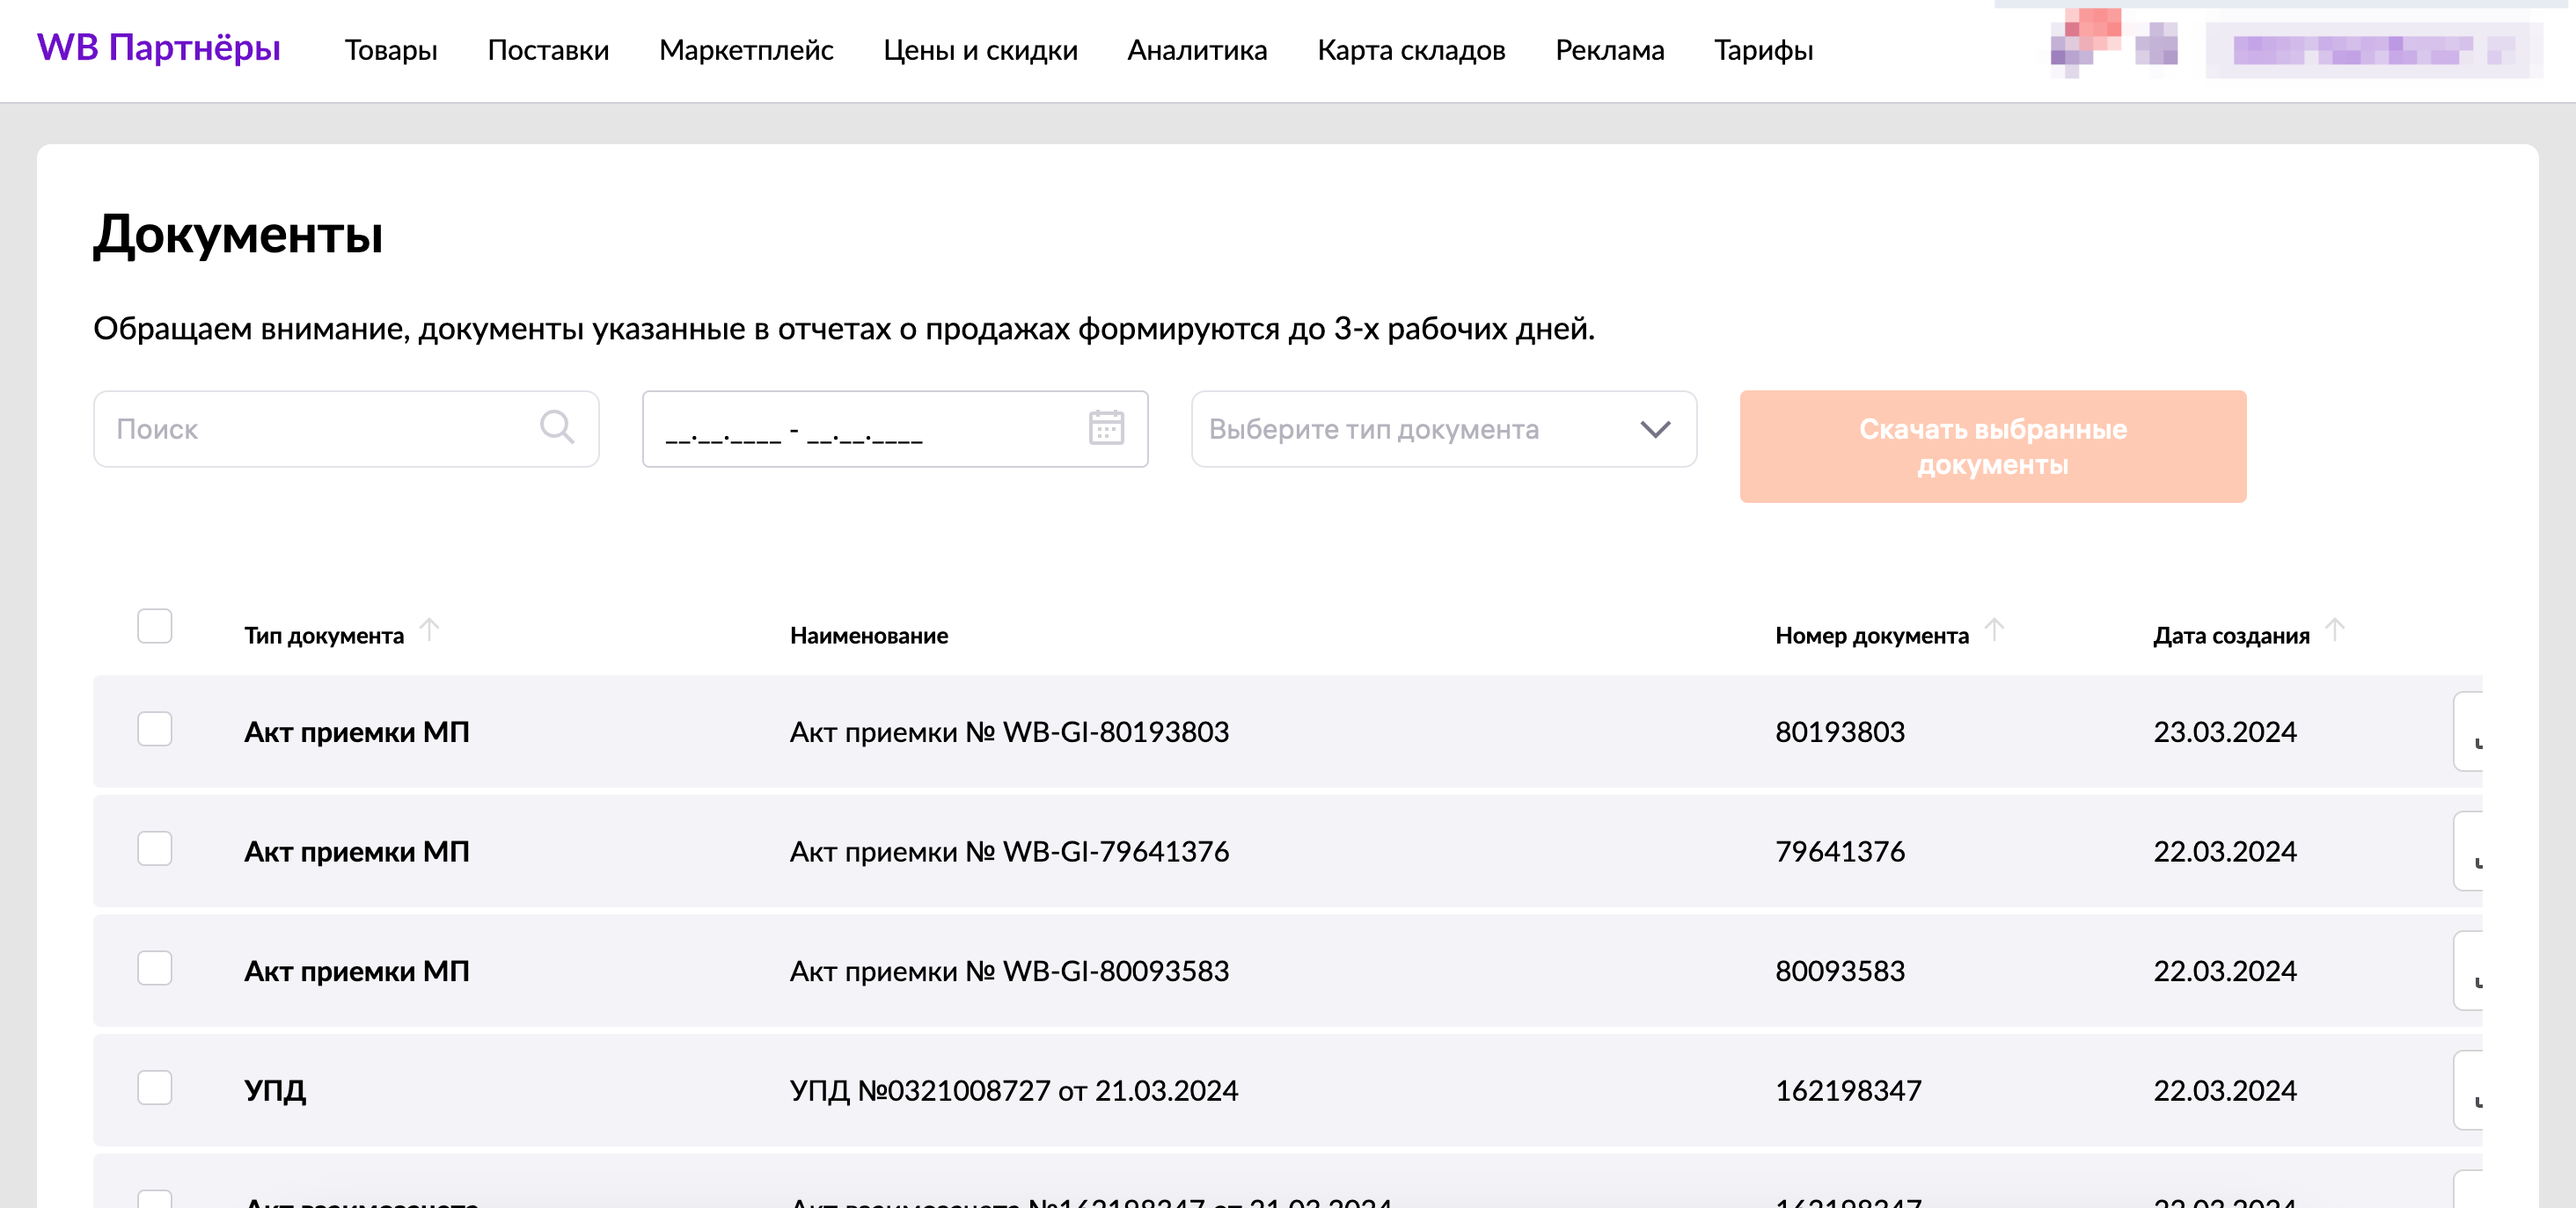Open the Аналитика menu

[1197, 50]
